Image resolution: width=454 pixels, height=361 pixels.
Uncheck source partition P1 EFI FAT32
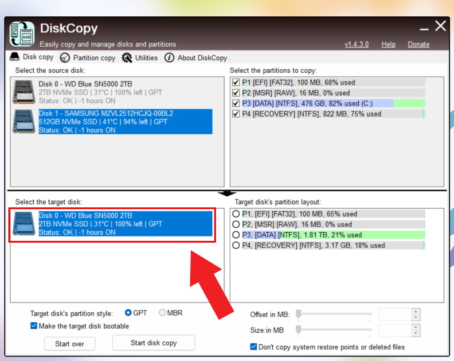pos(236,82)
